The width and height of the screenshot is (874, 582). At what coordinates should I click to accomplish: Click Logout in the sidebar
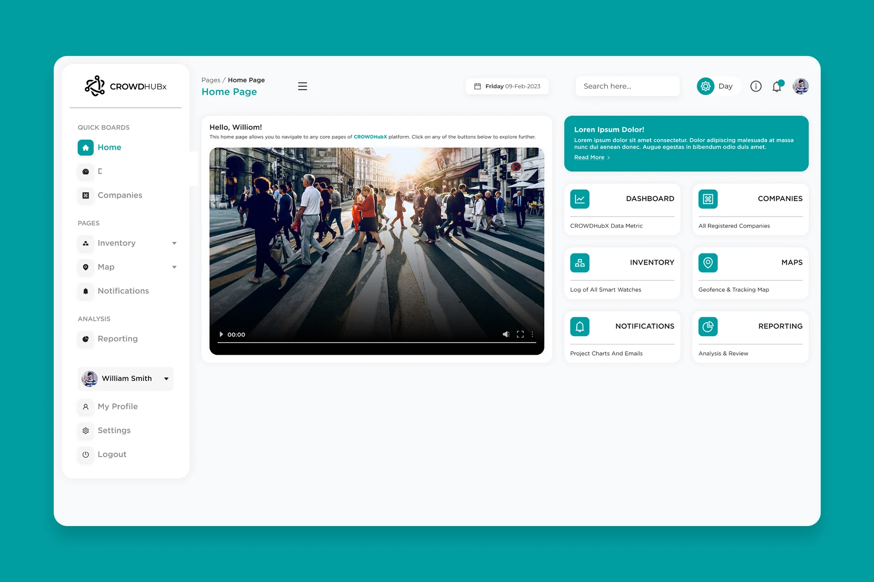pos(112,455)
